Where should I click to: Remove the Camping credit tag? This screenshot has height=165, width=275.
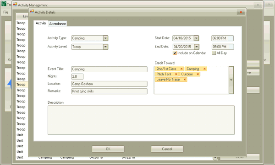point(204,69)
